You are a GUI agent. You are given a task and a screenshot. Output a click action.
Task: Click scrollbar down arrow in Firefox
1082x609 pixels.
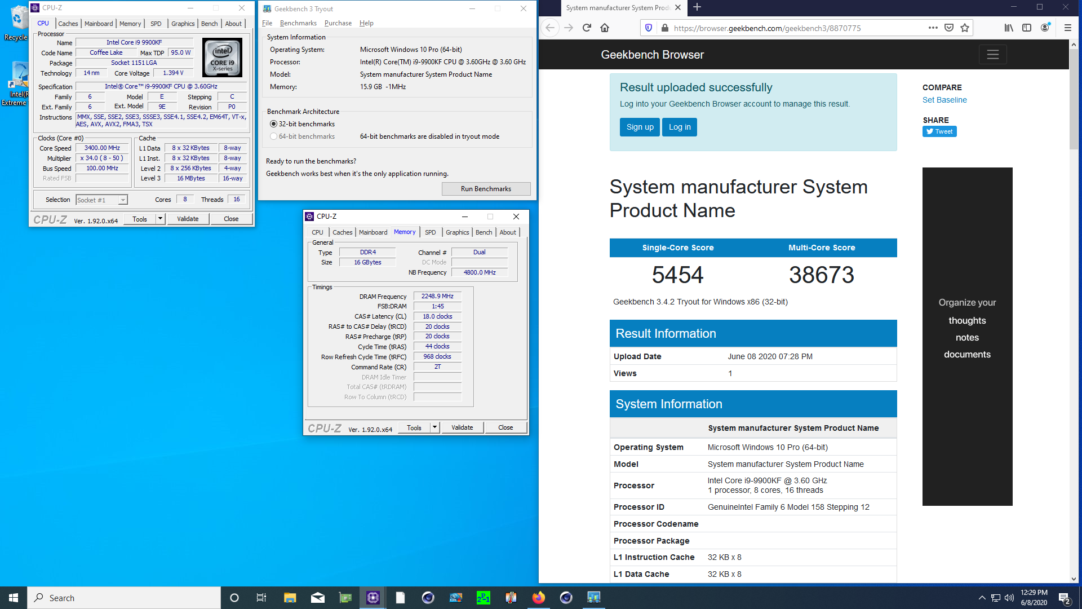click(x=1074, y=579)
